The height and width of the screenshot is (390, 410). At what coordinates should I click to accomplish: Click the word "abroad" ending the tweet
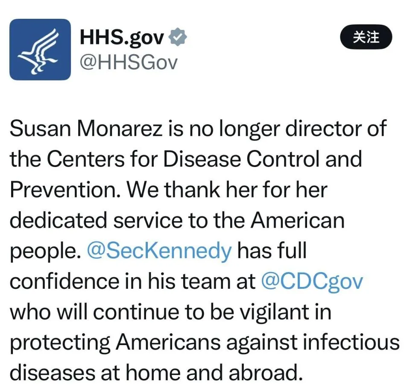point(263,372)
